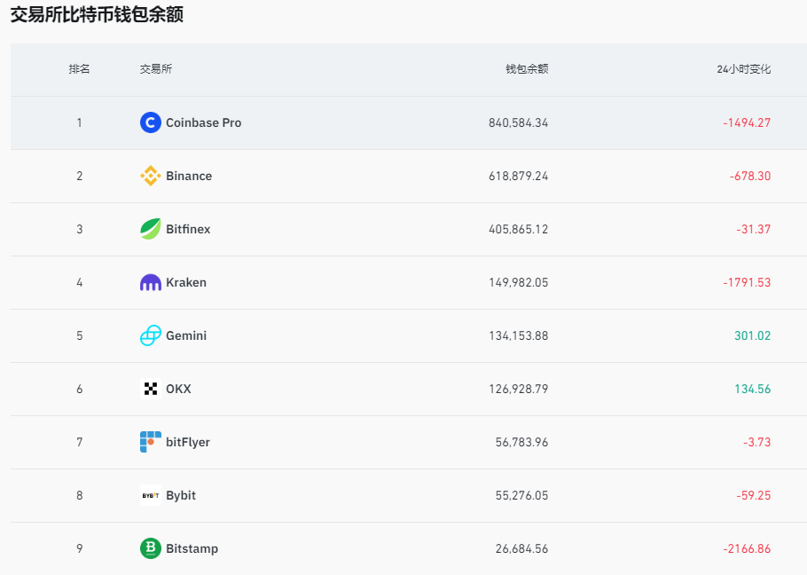This screenshot has width=807, height=575.
Task: Click the Bitstamp green logo icon
Action: coord(149,548)
